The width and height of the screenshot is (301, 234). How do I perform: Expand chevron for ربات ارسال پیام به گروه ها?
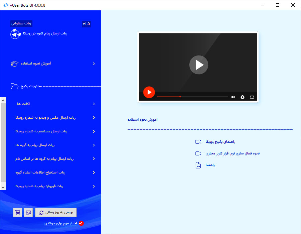pos(94,145)
